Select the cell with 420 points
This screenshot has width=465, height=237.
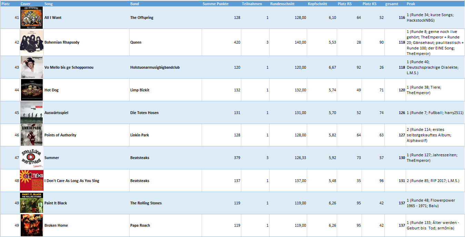tap(222, 42)
